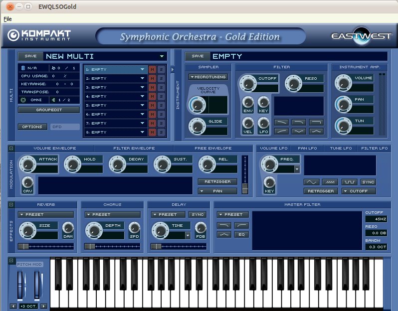The width and height of the screenshot is (398, 311).
Task: Mute slot 4: EMPTY
Action: pos(152,96)
